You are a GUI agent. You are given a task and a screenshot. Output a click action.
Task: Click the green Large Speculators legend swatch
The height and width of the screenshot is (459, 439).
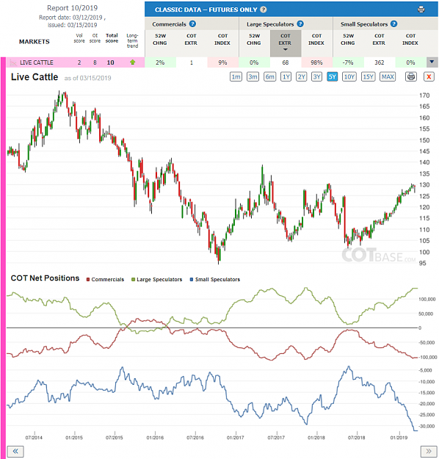pyautogui.click(x=133, y=280)
